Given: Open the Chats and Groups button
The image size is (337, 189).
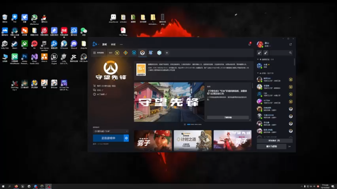Looking at the screenshot, I should tap(271, 146).
